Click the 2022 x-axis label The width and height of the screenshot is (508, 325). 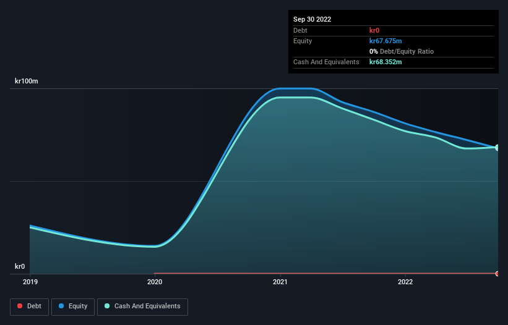405,282
